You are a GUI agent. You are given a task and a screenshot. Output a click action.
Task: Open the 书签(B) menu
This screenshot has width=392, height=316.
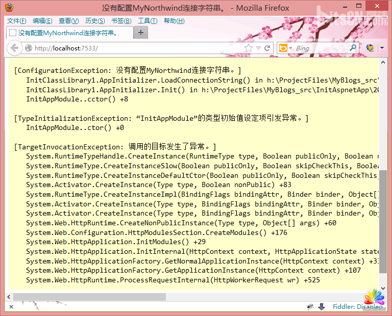(121, 21)
